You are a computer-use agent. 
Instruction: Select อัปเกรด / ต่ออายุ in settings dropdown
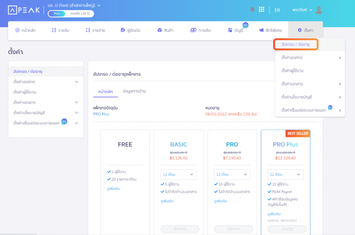click(x=296, y=44)
